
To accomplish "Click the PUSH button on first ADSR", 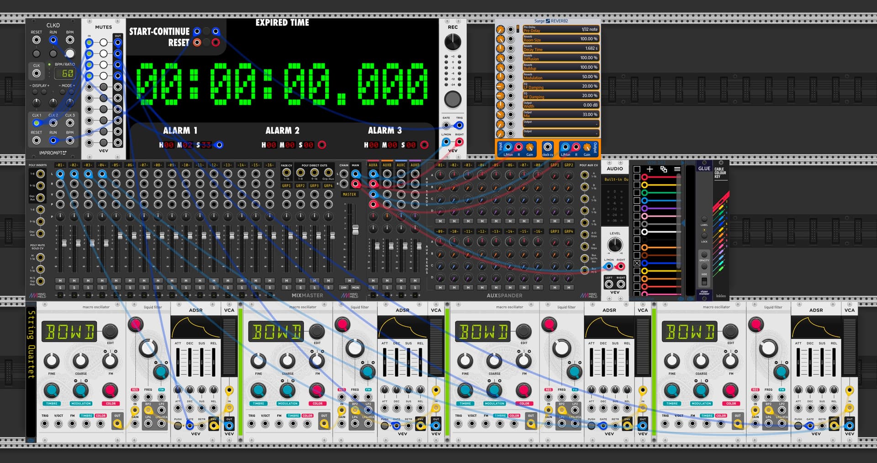I will 178,426.
